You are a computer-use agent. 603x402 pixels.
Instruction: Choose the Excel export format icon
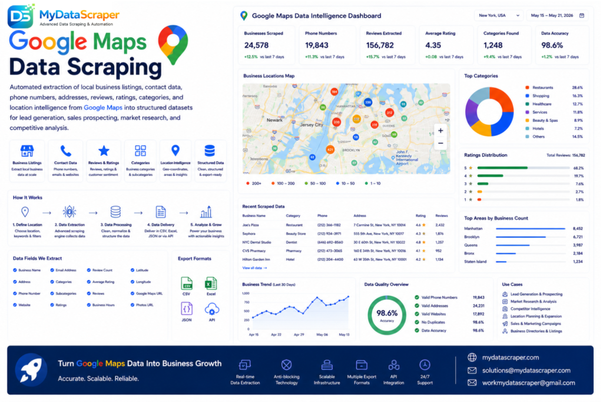pyautogui.click(x=211, y=284)
